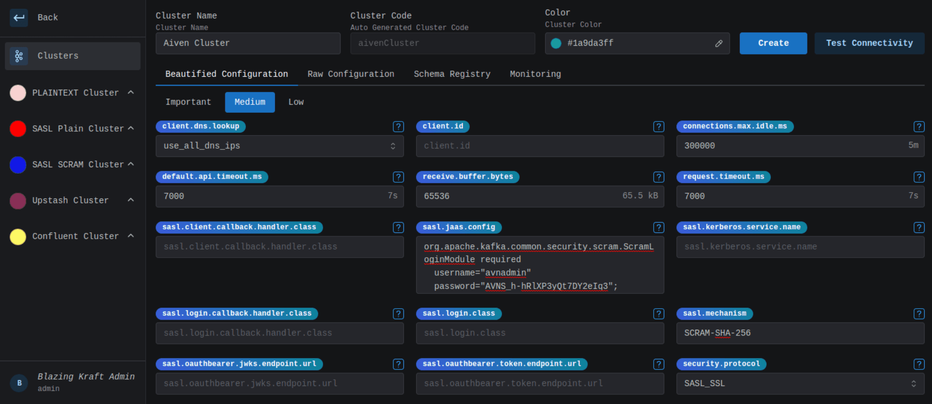Select the Medium priority tab

tap(250, 102)
